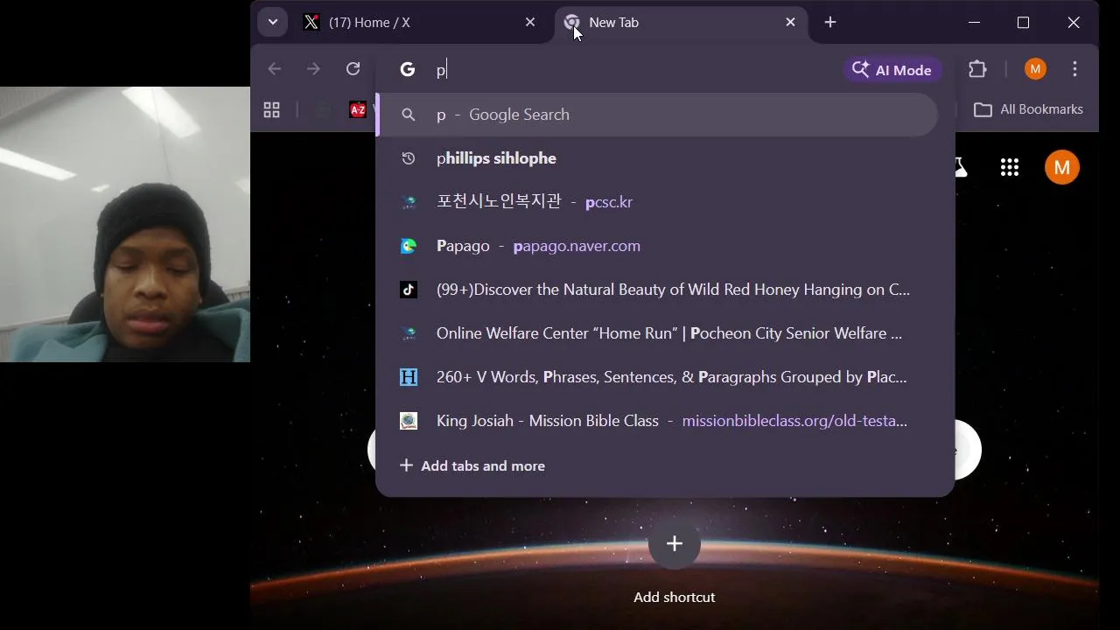Open the tab groups grid icon
The width and height of the screenshot is (1120, 630).
coord(272,110)
